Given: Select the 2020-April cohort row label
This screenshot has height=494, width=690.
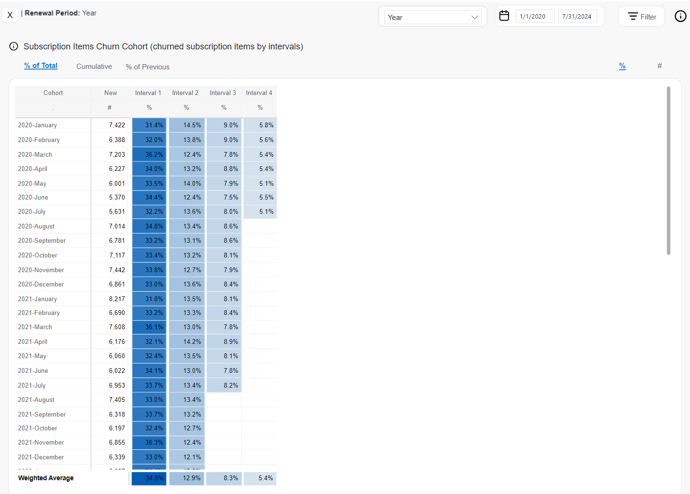Looking at the screenshot, I should [33, 169].
